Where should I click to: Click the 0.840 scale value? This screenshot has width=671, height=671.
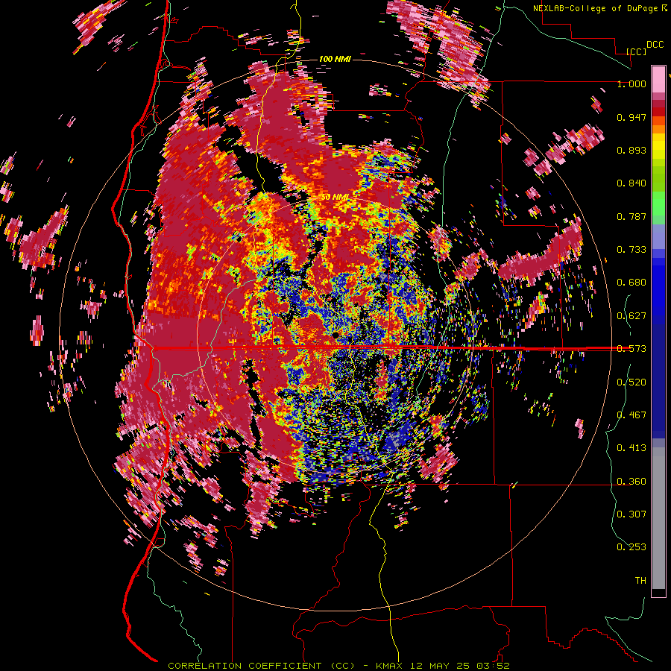(631, 183)
